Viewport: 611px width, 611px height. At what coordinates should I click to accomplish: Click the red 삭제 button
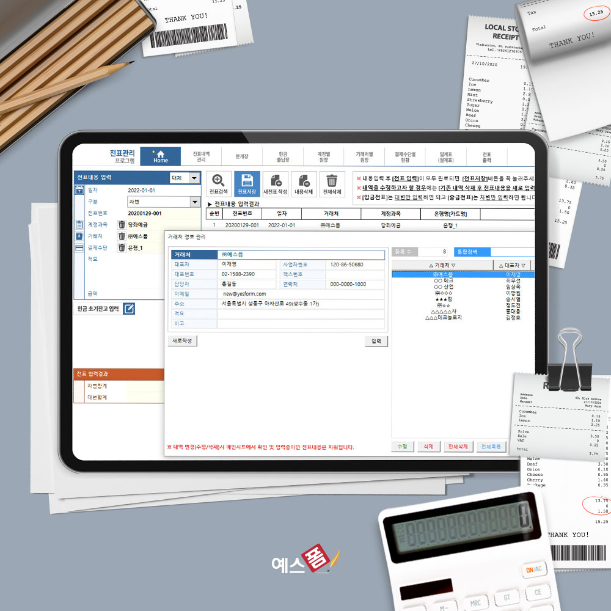click(429, 447)
